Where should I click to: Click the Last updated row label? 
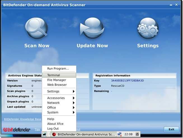(x=16, y=107)
